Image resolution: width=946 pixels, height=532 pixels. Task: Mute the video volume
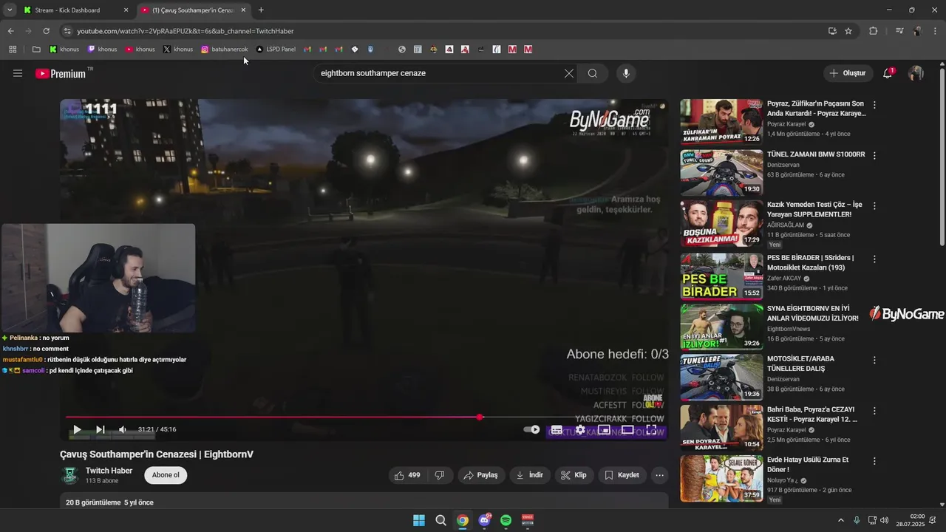pyautogui.click(x=123, y=429)
